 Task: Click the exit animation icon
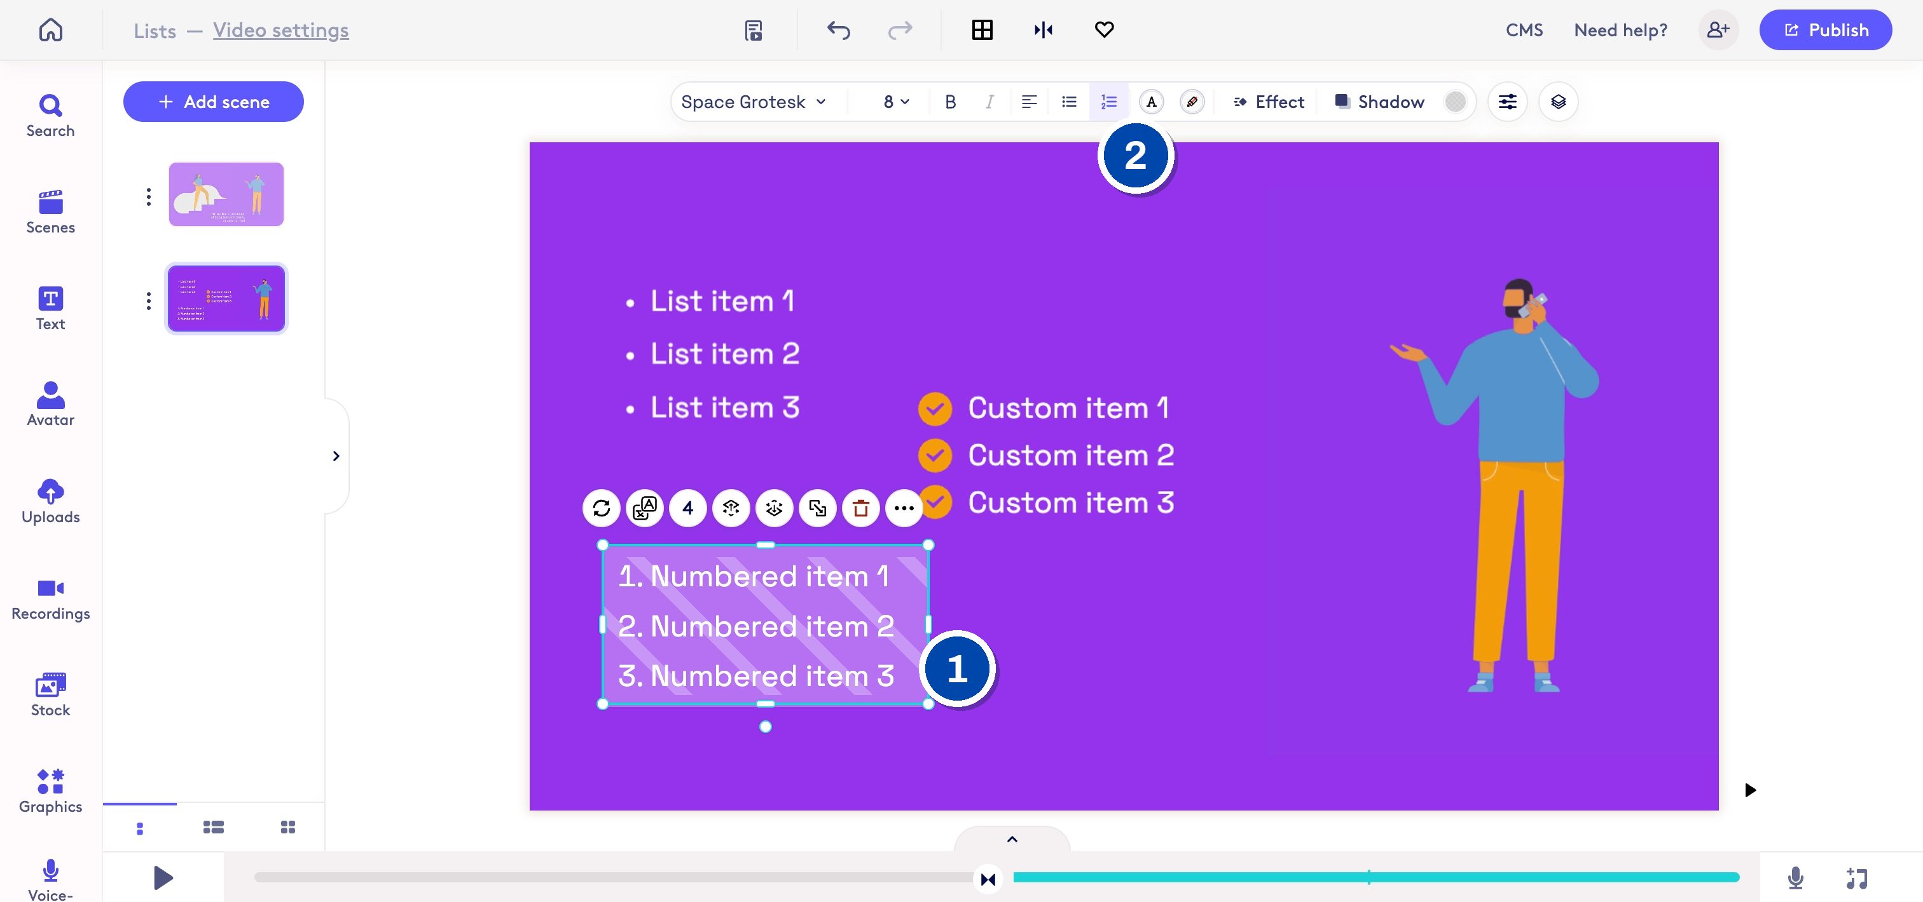click(x=774, y=508)
